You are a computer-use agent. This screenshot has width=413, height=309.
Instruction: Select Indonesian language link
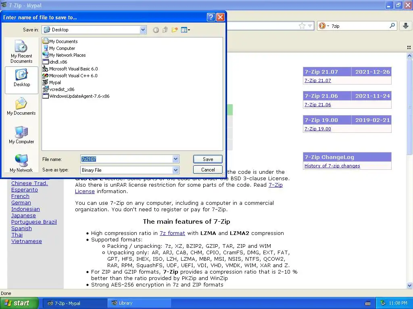25,209
